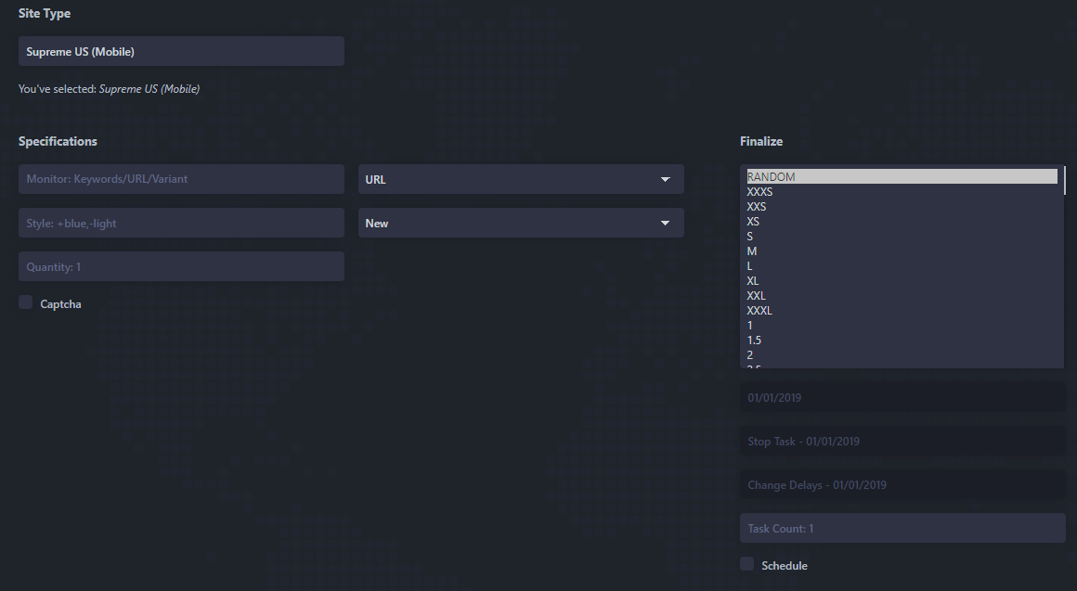The height and width of the screenshot is (591, 1077).
Task: Expand the New dropdown menu
Action: [521, 223]
